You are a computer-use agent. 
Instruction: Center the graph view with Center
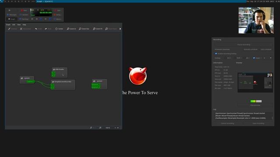pos(59,29)
